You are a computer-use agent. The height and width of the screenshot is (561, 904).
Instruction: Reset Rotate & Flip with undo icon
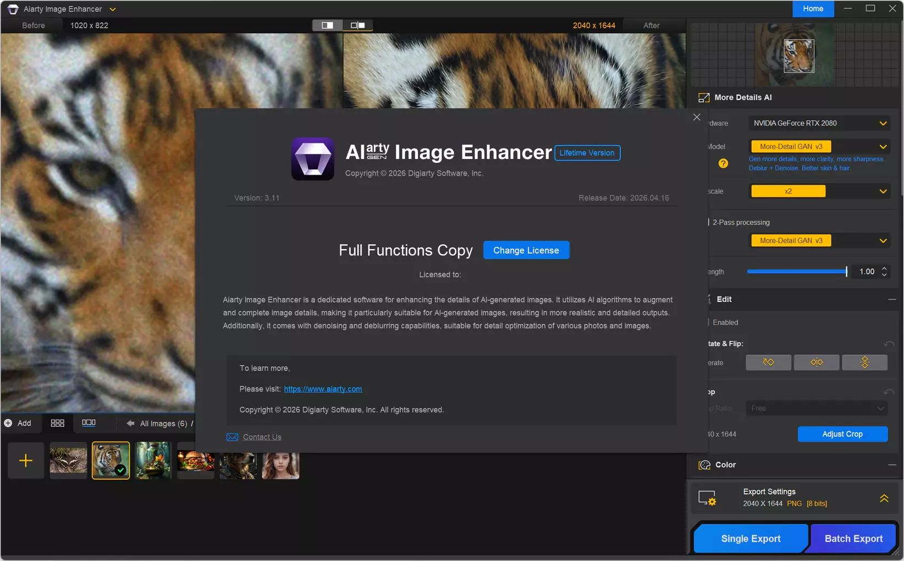(889, 344)
